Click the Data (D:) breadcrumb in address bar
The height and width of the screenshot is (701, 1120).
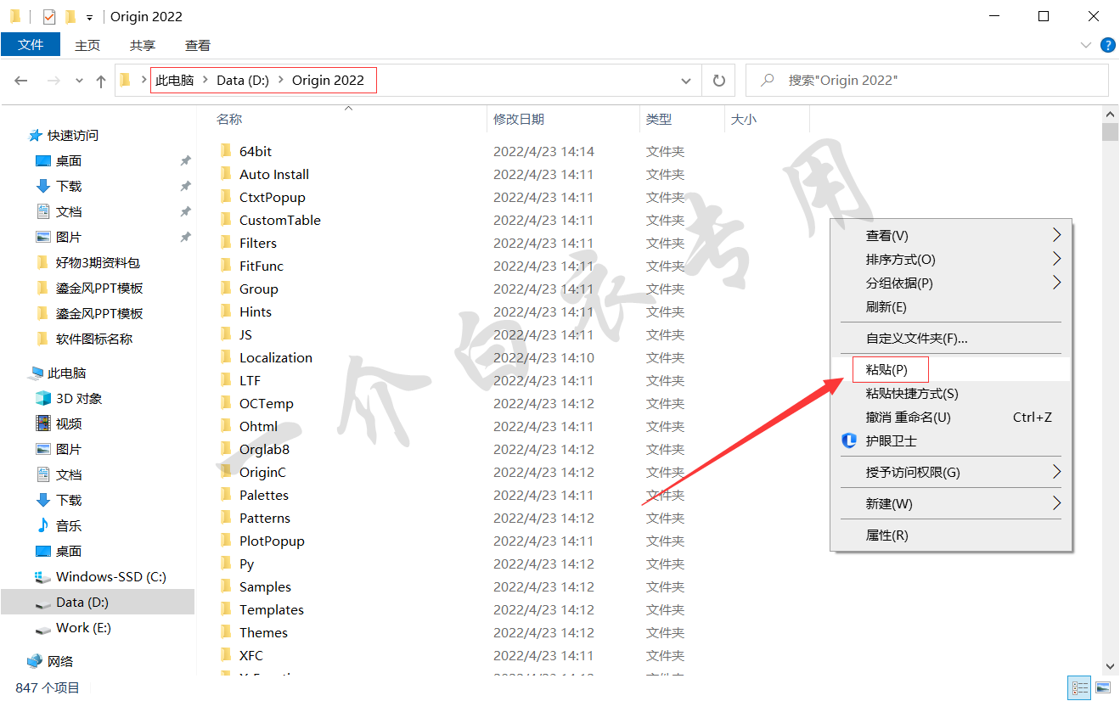point(243,81)
